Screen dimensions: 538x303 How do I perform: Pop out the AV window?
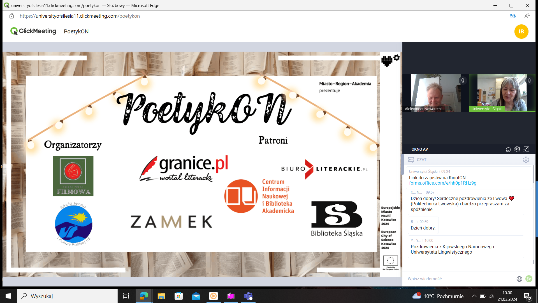pos(526,149)
